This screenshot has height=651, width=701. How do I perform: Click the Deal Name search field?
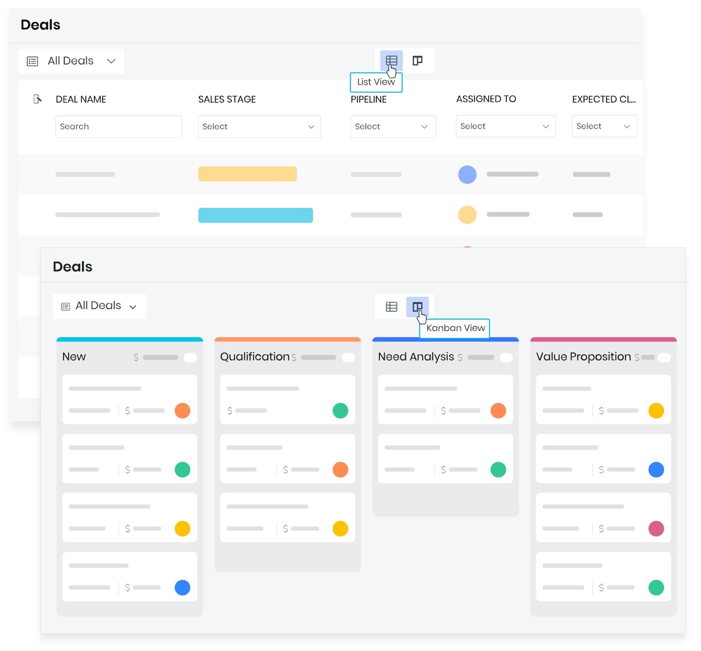point(118,127)
